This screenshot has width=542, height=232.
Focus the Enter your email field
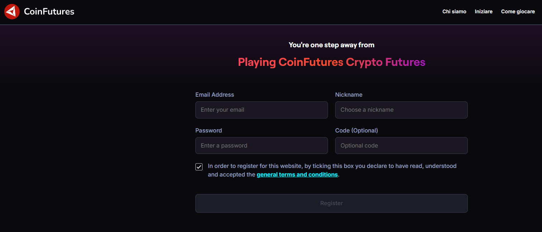(x=261, y=110)
